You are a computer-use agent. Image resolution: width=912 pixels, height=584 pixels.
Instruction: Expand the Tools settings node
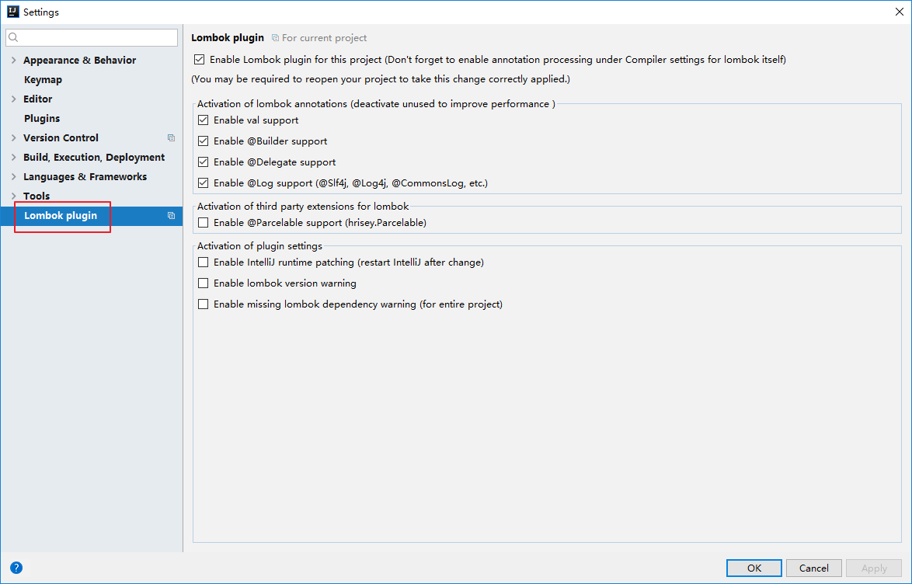[13, 196]
